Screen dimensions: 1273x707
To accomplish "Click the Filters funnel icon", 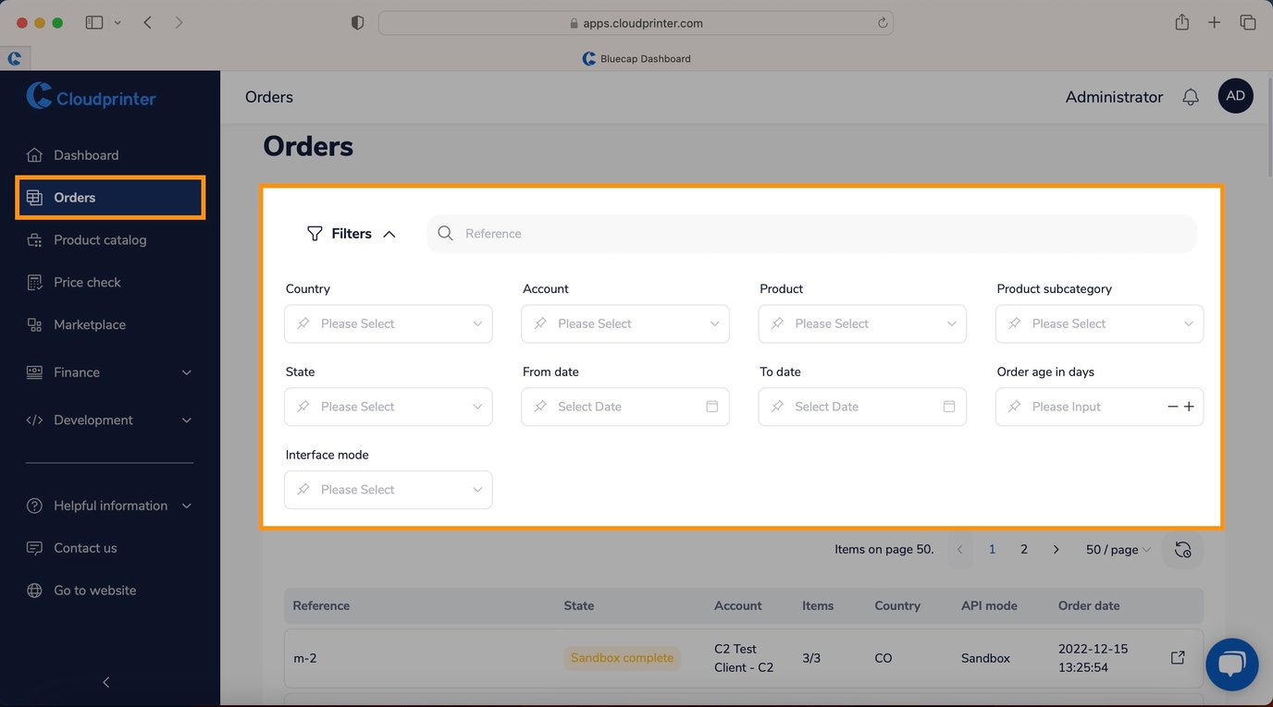I will (314, 233).
